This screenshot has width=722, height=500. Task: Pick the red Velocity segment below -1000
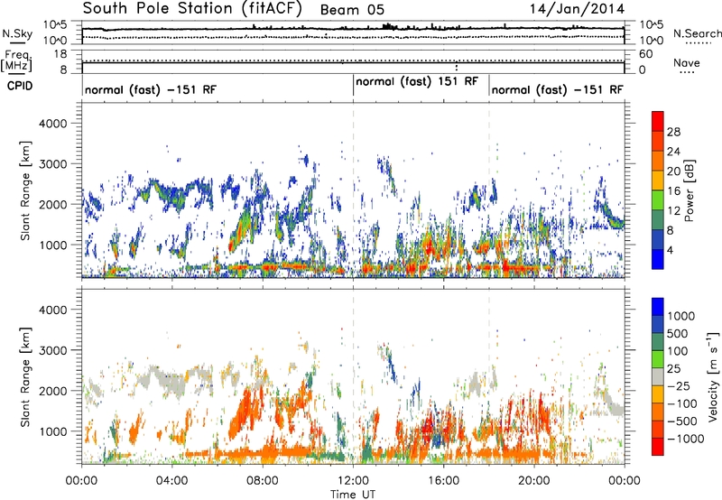pos(658,447)
